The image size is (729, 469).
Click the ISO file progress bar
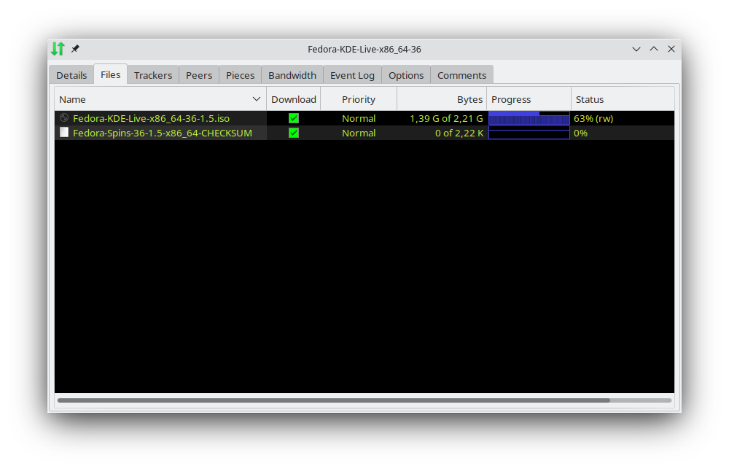pyautogui.click(x=529, y=119)
